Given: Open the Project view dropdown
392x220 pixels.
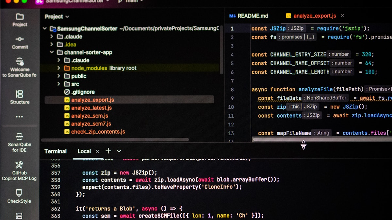Looking at the screenshot, I should tap(57, 17).
